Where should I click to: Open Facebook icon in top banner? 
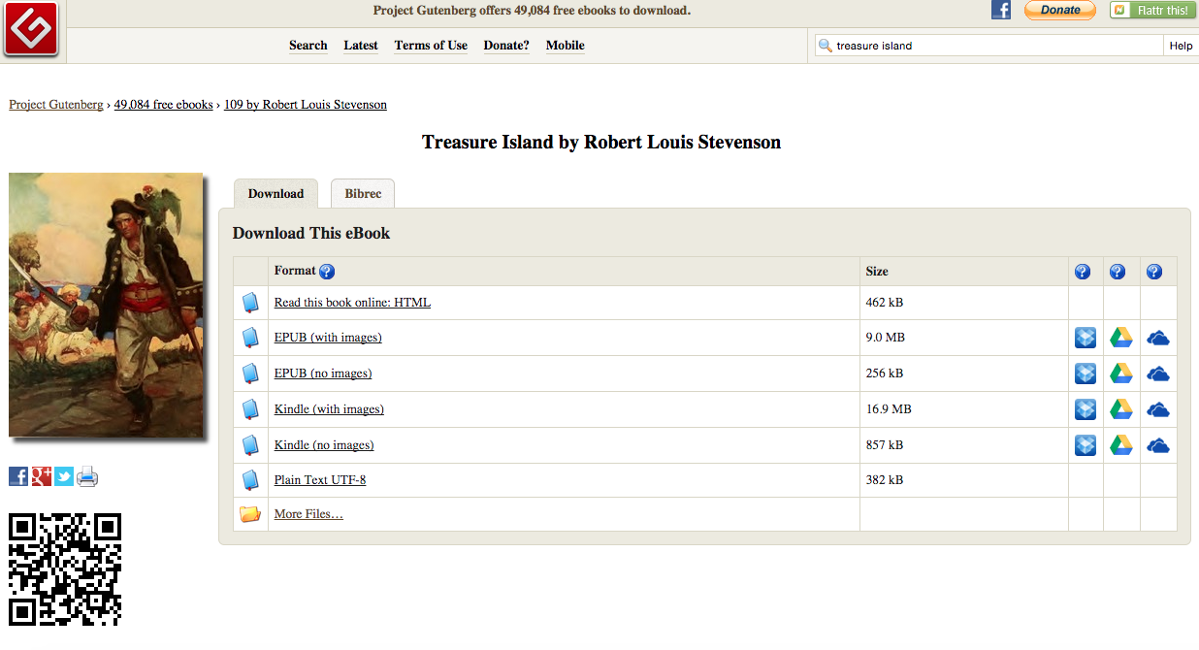pyautogui.click(x=1001, y=10)
